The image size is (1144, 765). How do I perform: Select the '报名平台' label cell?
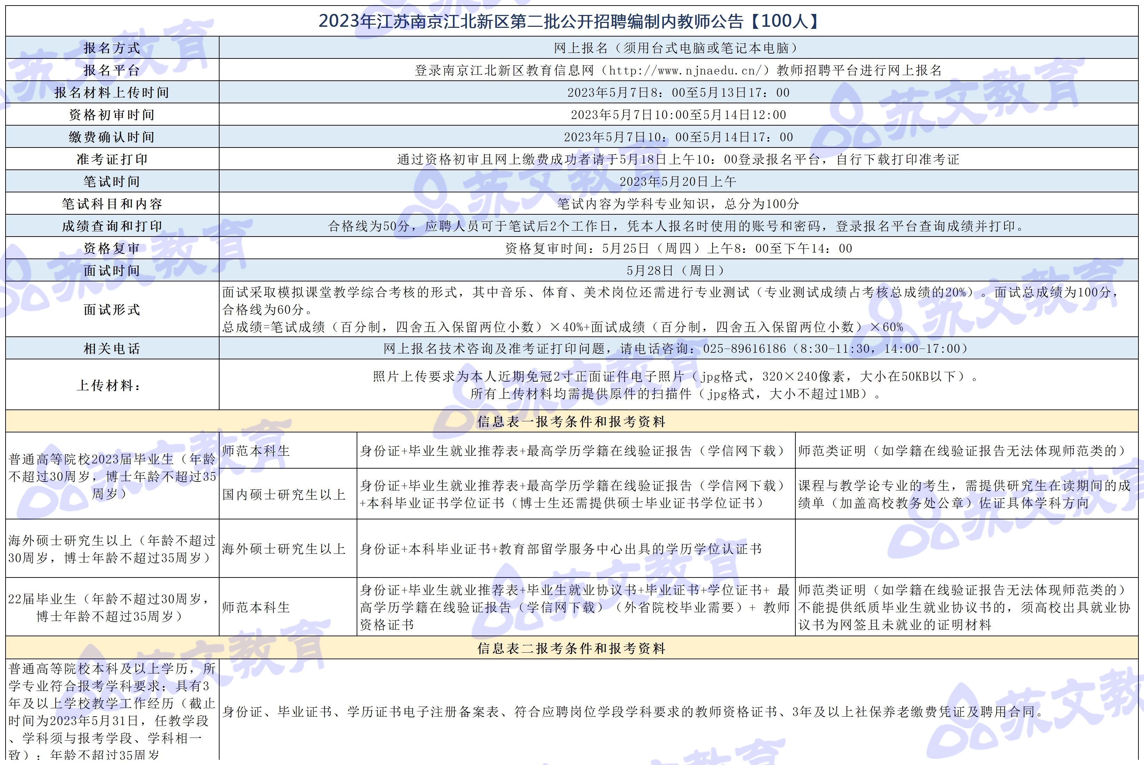[x=112, y=70]
